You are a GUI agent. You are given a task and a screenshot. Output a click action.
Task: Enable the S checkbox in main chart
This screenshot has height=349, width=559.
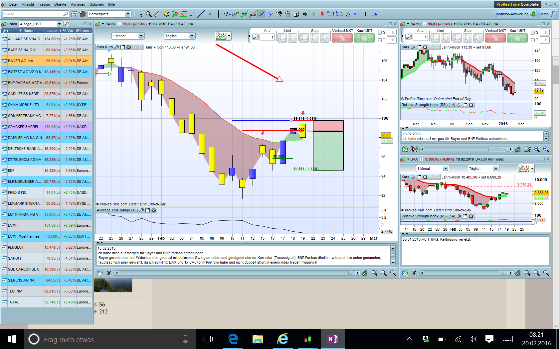[380, 33]
